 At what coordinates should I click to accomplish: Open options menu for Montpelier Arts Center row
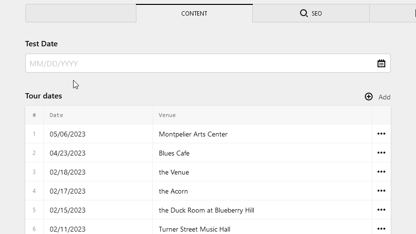point(381,134)
